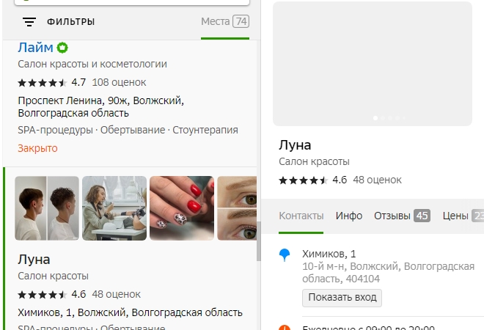484x330 pixels.
Task: Open the filters icon next to ФИЛЬТРЫ
Action: (x=29, y=22)
